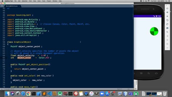Open Zoom from the Dock
172x97 pixels.
102,93
